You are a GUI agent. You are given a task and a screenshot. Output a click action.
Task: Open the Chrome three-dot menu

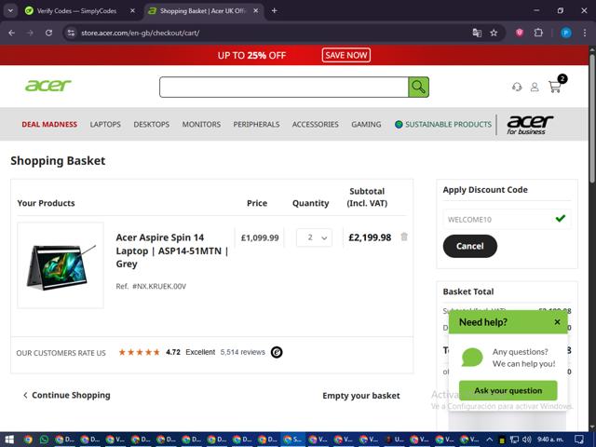(x=585, y=33)
